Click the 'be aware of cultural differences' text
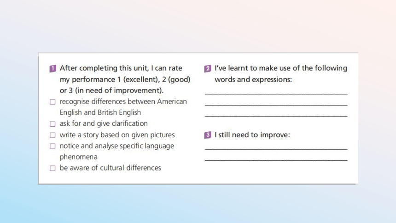 point(111,168)
